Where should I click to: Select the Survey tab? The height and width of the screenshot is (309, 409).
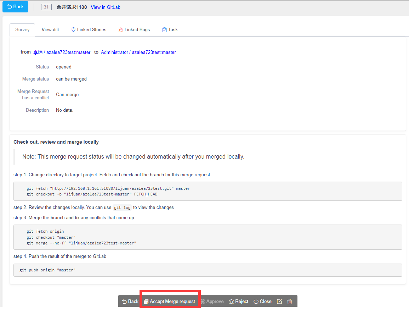point(22,30)
